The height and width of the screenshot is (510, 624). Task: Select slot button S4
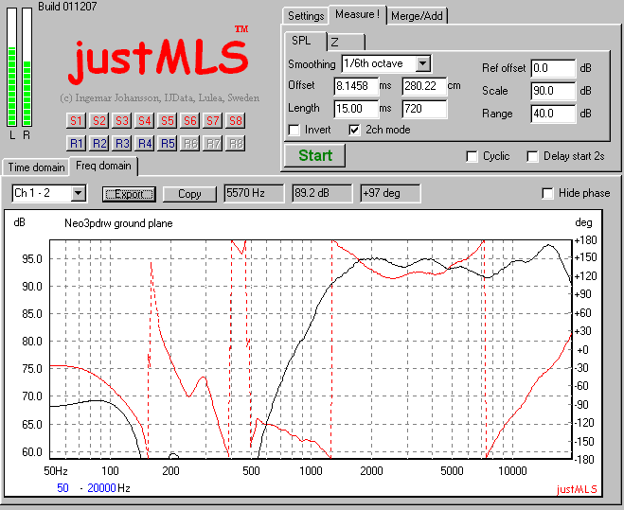(145, 120)
